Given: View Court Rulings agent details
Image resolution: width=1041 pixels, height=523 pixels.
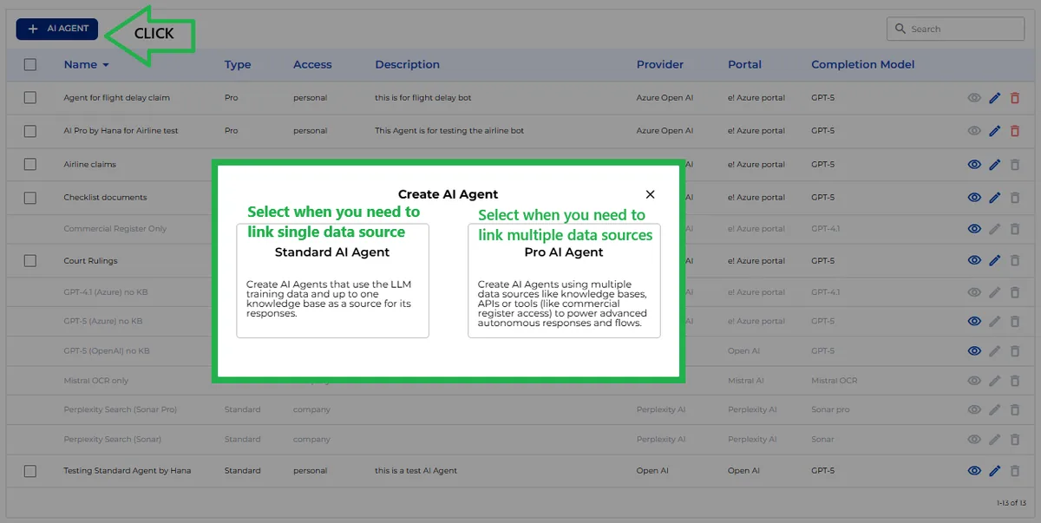Looking at the screenshot, I should pos(974,261).
